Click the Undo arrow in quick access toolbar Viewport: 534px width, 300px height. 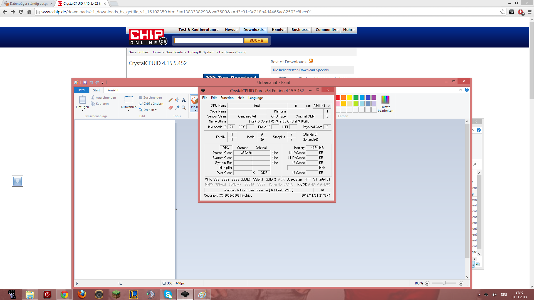click(91, 82)
